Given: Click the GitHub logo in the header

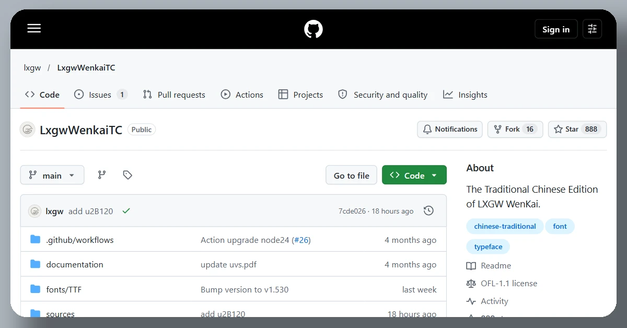Looking at the screenshot, I should pos(313,29).
